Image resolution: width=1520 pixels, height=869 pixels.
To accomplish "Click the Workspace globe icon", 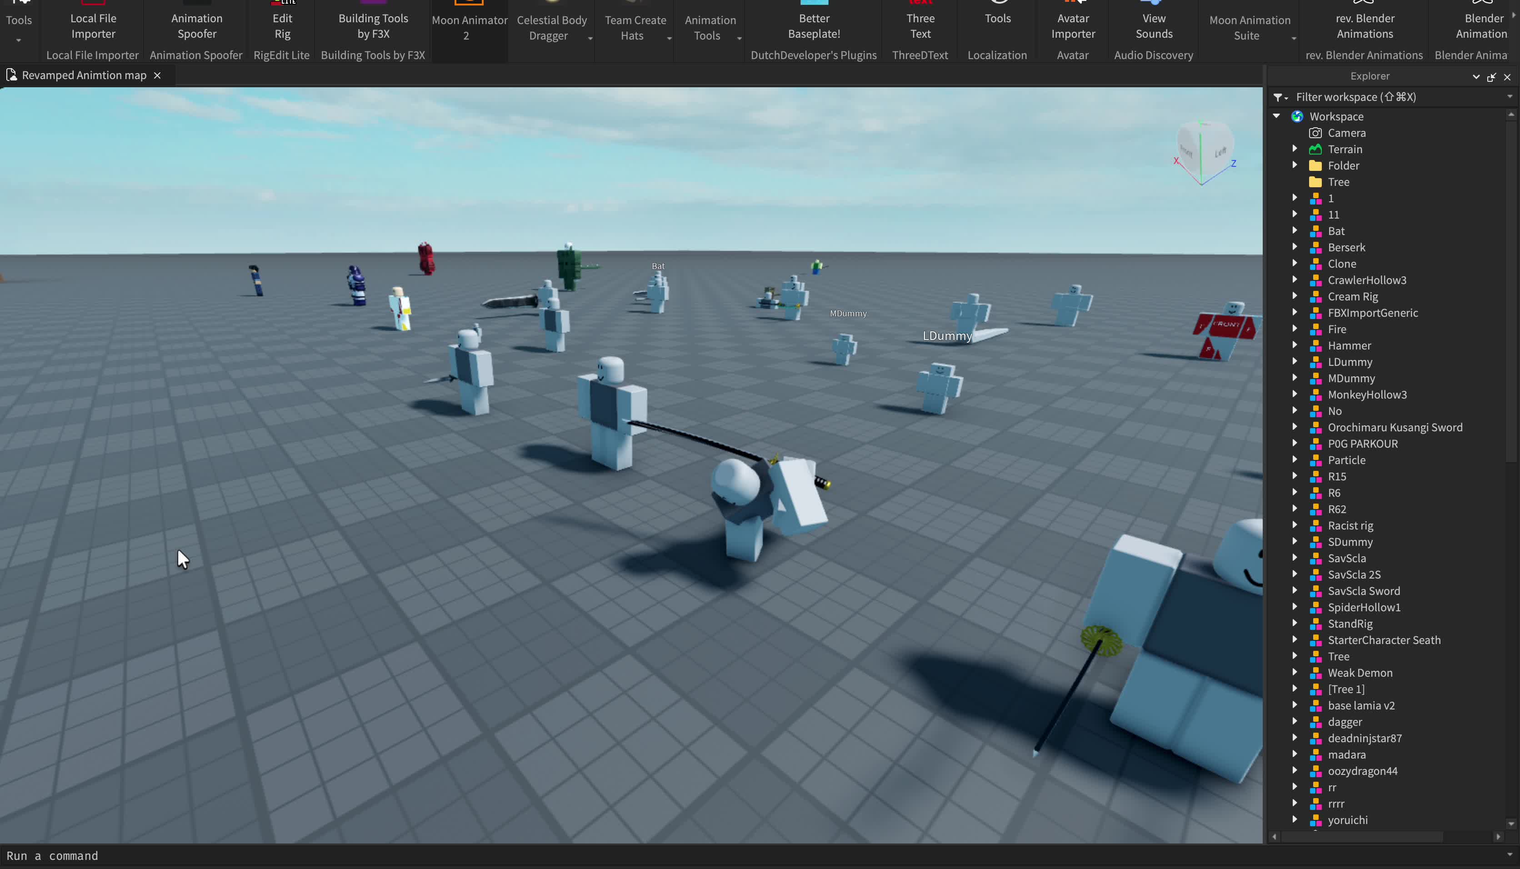I will [x=1297, y=116].
